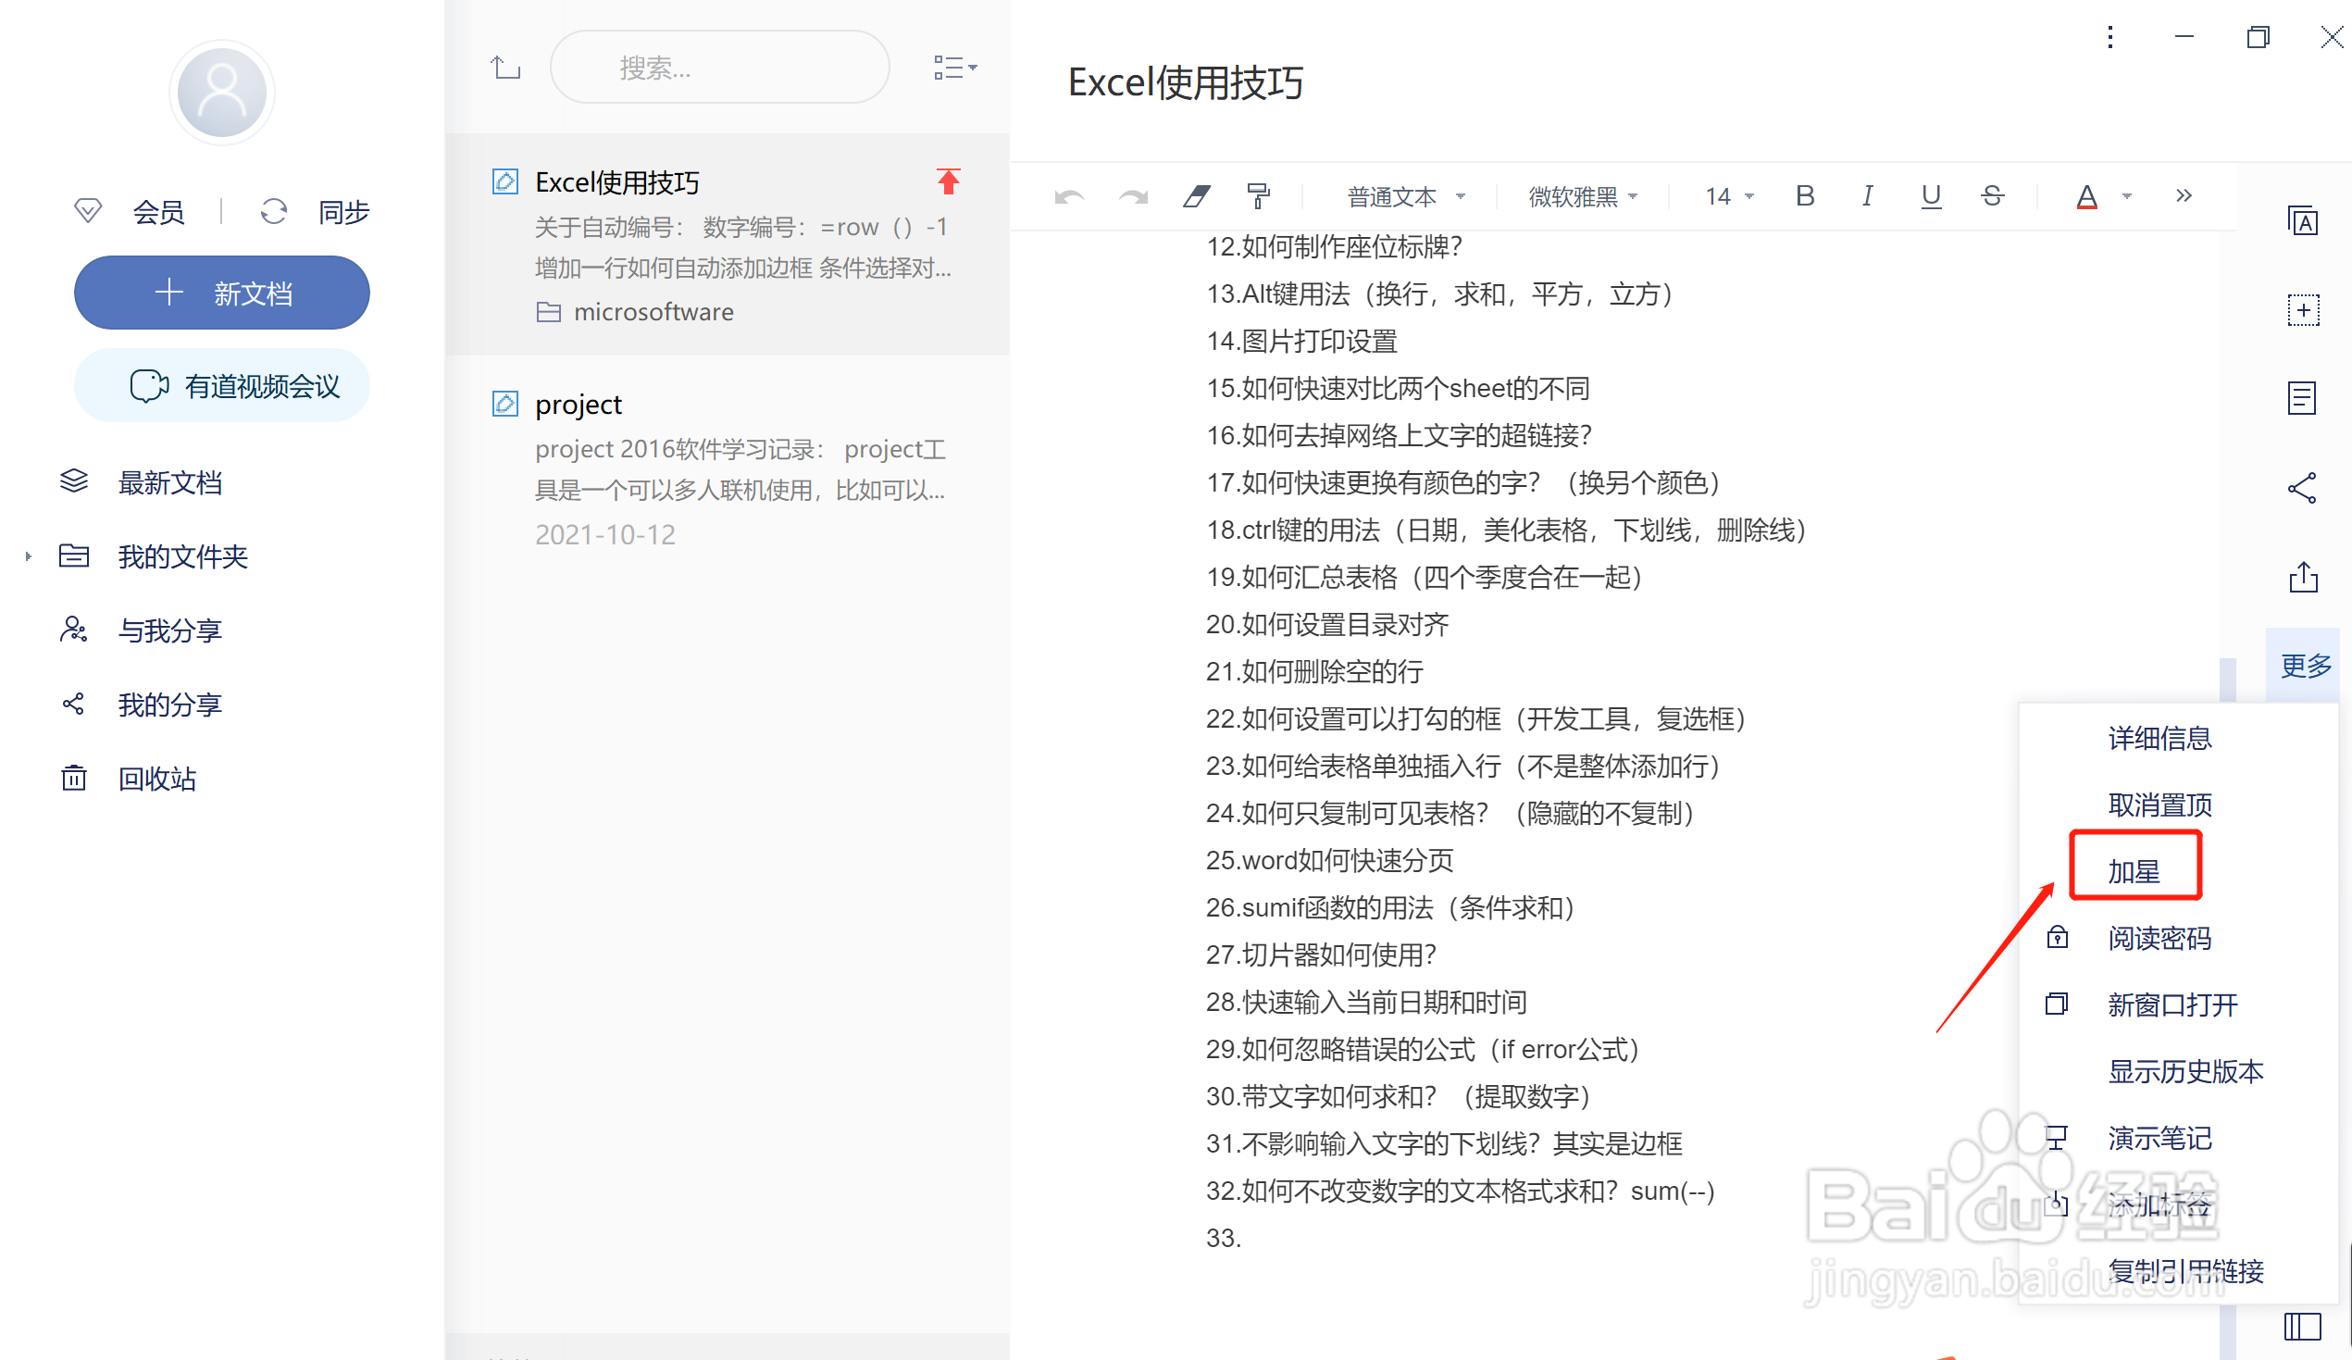Image resolution: width=2352 pixels, height=1360 pixels.
Task: Choose 显示历史版本 from menu
Action: pyautogui.click(x=2185, y=1070)
